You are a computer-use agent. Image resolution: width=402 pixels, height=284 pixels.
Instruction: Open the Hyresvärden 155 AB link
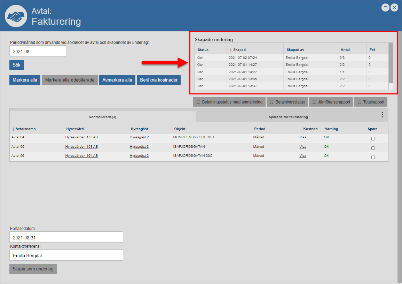pyautogui.click(x=81, y=137)
